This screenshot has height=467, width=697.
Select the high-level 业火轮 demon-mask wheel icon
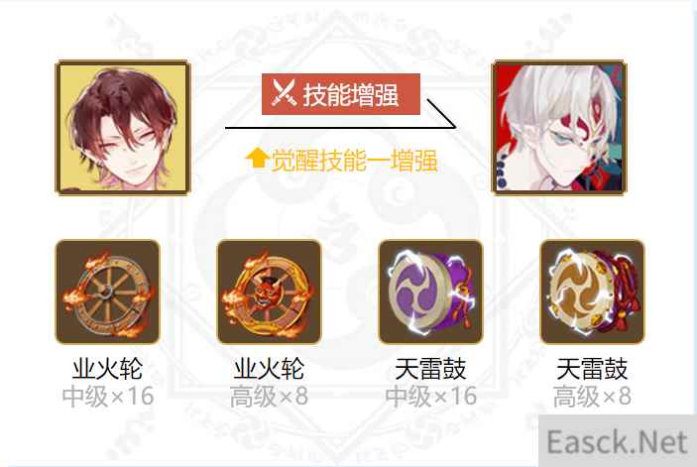(269, 292)
